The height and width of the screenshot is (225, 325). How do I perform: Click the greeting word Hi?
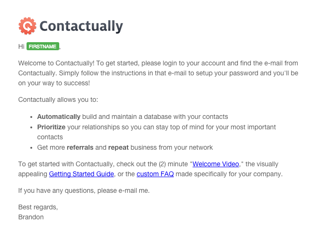(21, 46)
